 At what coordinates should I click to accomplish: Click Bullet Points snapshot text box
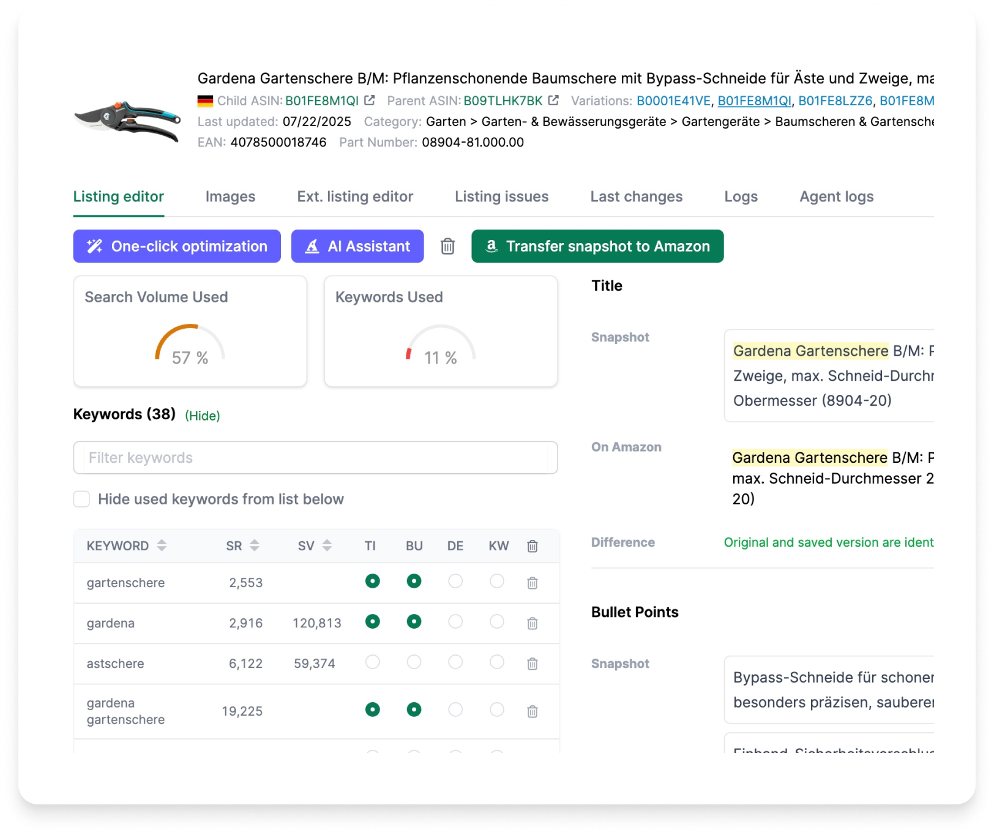coord(829,690)
